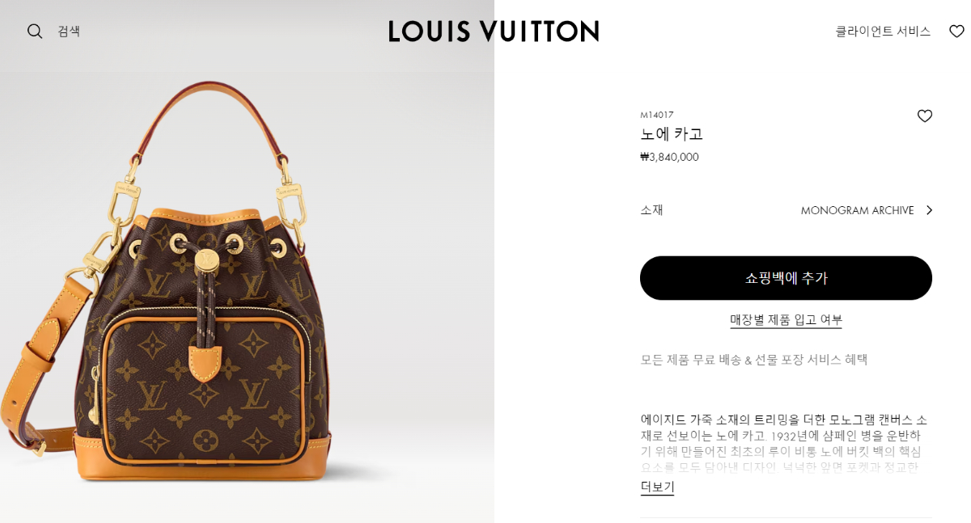Click the 쇼핑백에 추가 button
971x523 pixels.
click(786, 278)
